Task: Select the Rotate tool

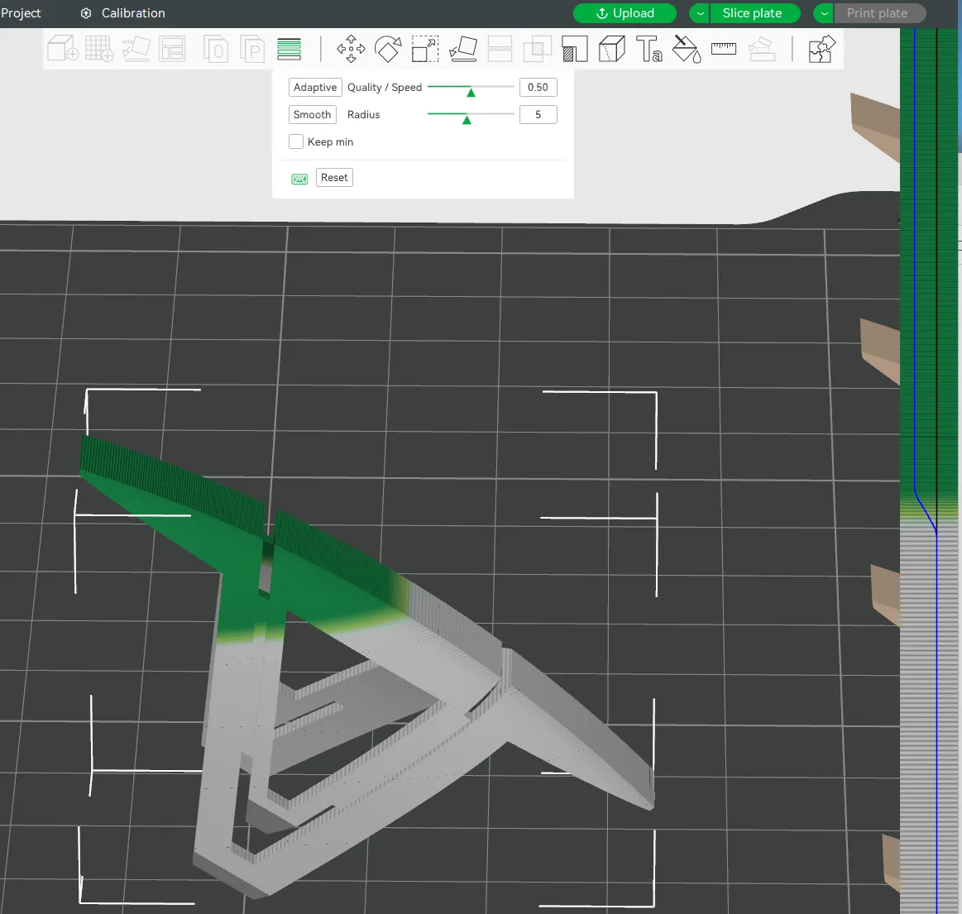Action: click(387, 50)
